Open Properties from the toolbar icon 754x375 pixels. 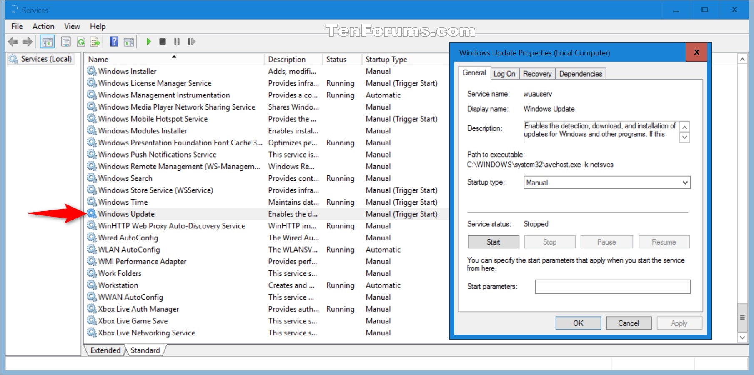66,42
